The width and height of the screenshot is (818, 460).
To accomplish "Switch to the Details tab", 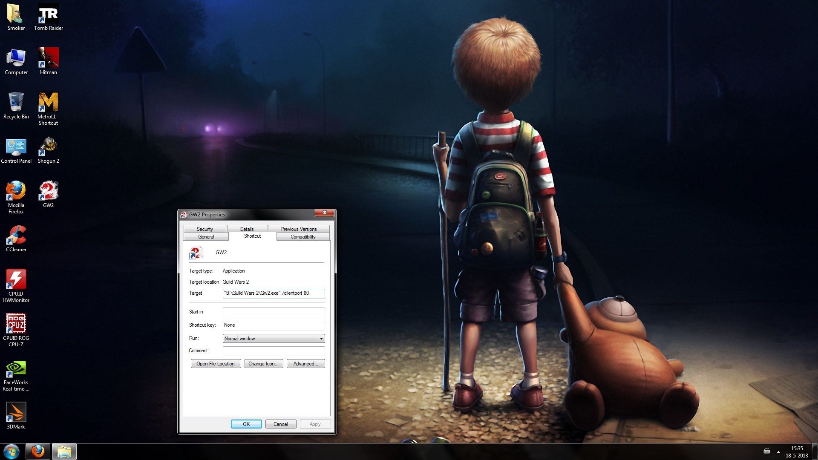I will tap(247, 229).
